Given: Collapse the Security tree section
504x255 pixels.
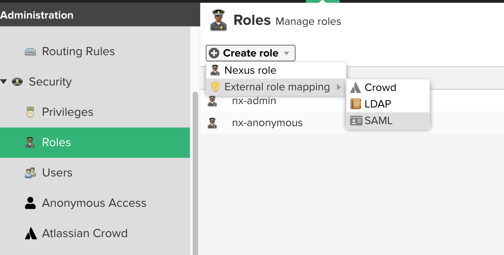Looking at the screenshot, I should pos(4,82).
